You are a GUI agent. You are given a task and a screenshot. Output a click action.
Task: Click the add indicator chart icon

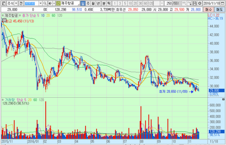click(184, 3)
